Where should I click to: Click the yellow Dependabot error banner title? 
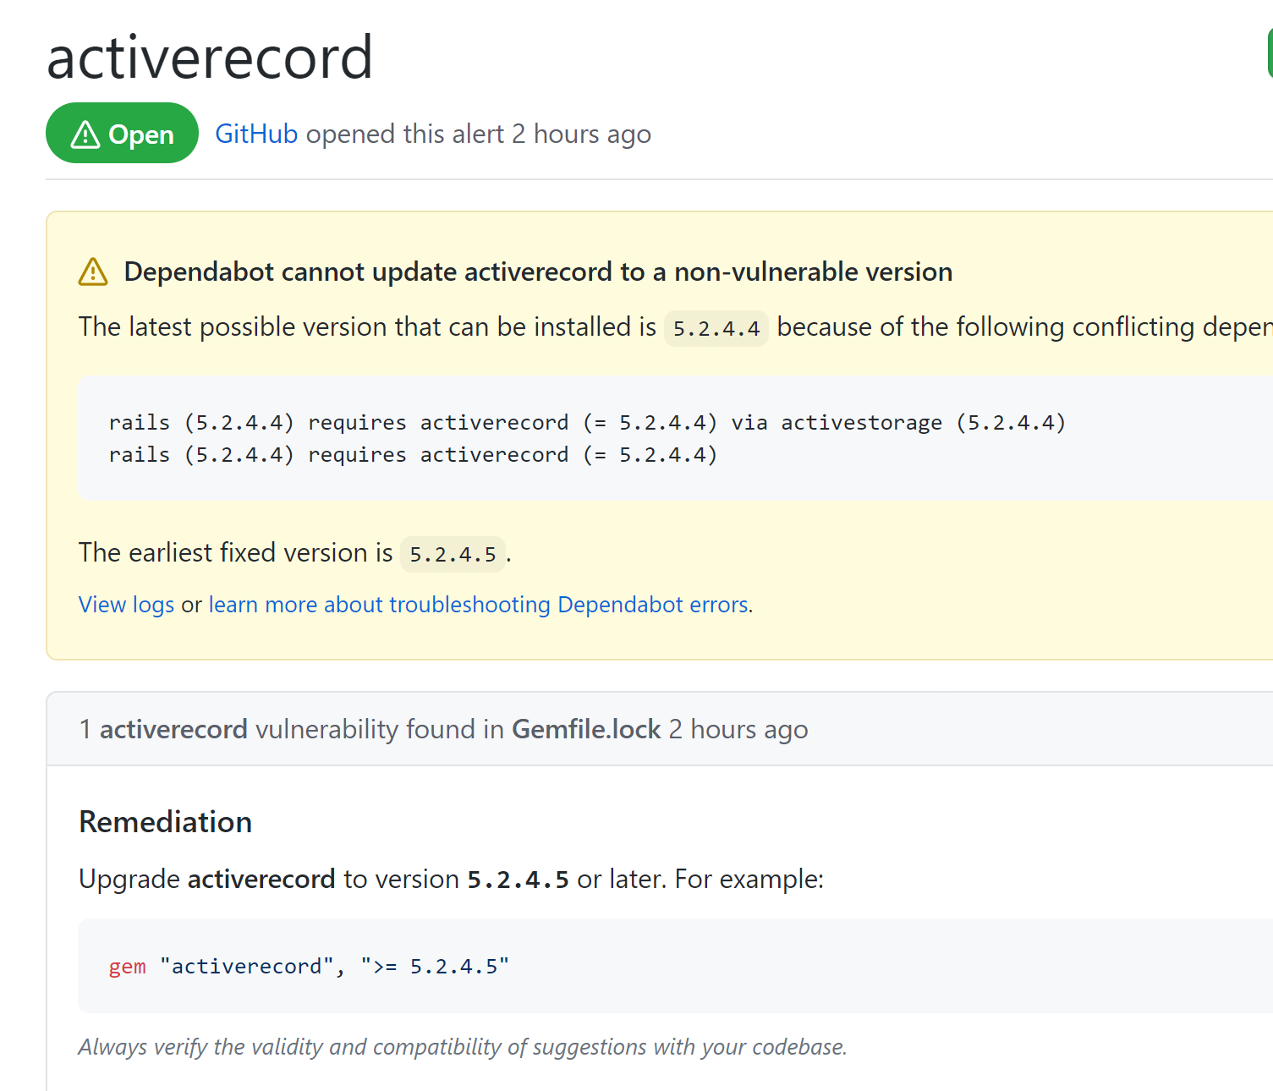[x=538, y=271]
